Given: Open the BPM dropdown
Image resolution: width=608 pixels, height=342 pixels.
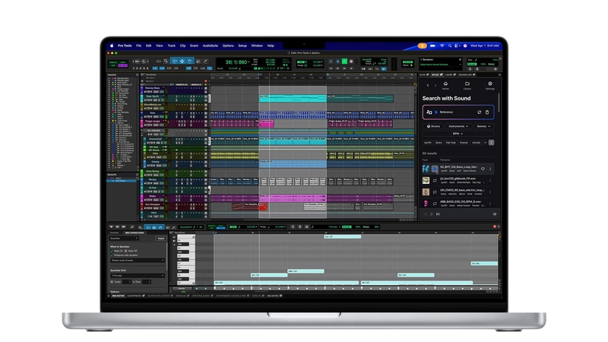Looking at the screenshot, I should click(x=458, y=134).
